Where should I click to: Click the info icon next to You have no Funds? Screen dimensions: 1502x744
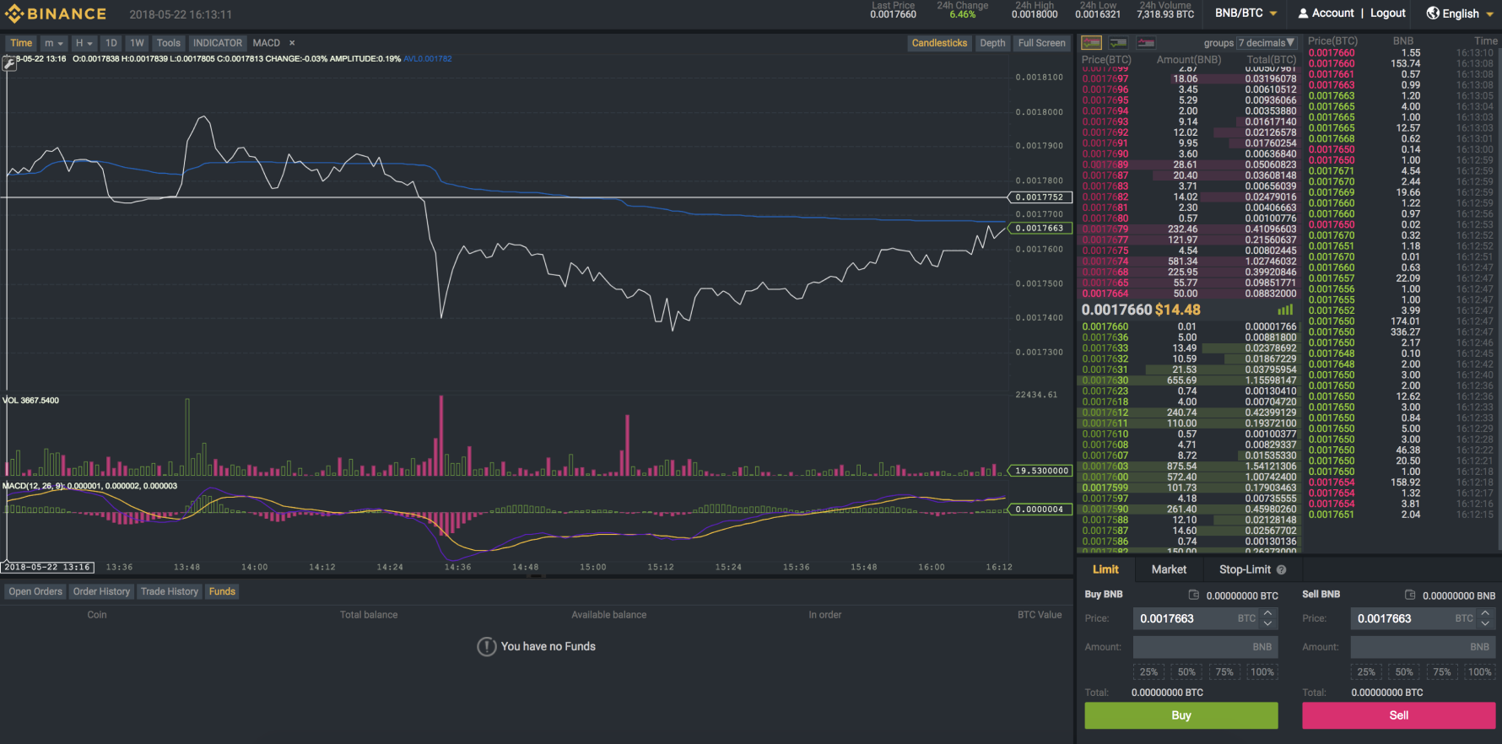click(487, 646)
